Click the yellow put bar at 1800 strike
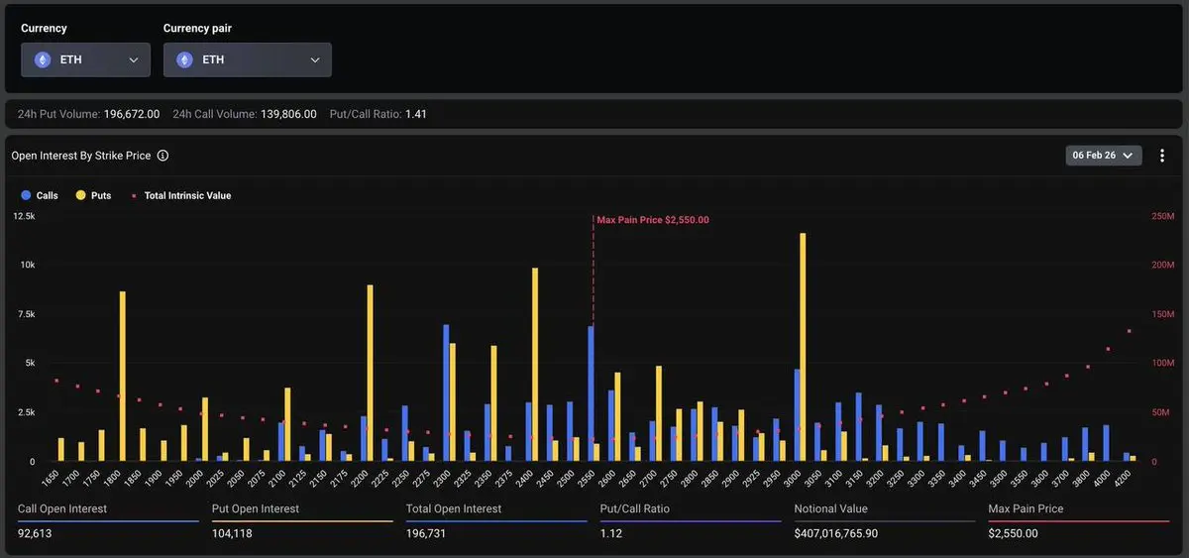This screenshot has width=1189, height=558. pos(123,377)
